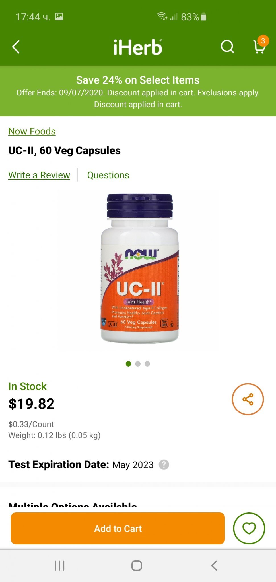Tap the orange share icon
Screen dimensions: 276x582
248,399
